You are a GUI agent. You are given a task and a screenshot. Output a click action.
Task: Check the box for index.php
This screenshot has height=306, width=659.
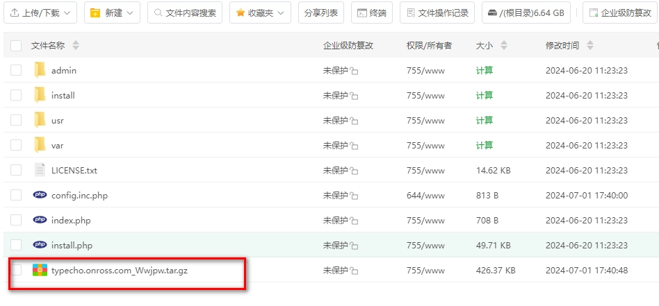coord(16,220)
